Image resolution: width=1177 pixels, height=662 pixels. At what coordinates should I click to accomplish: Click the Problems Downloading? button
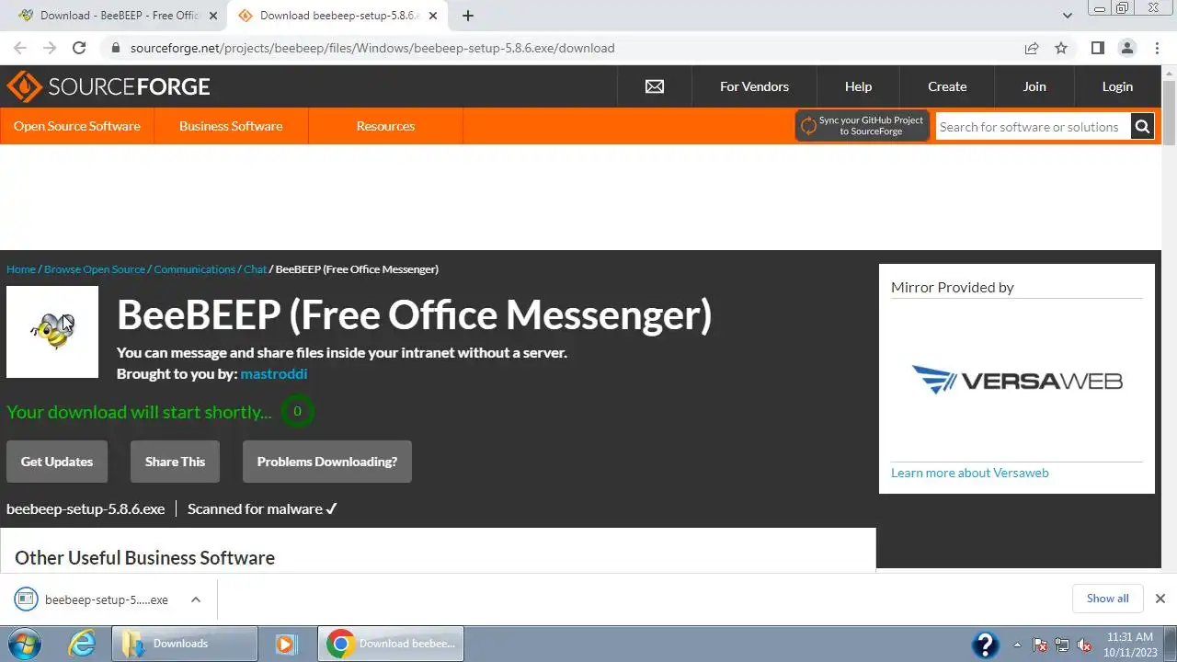pos(327,462)
